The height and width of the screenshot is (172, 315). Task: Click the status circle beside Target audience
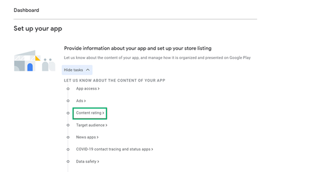pyautogui.click(x=68, y=125)
